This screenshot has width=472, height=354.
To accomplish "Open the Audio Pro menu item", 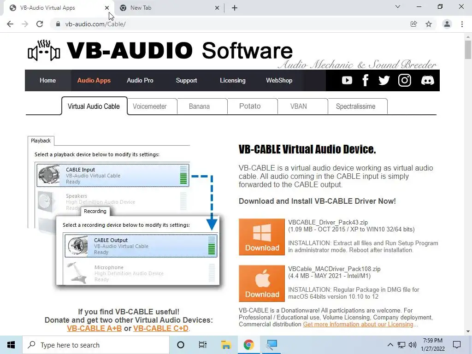I will (x=140, y=80).
